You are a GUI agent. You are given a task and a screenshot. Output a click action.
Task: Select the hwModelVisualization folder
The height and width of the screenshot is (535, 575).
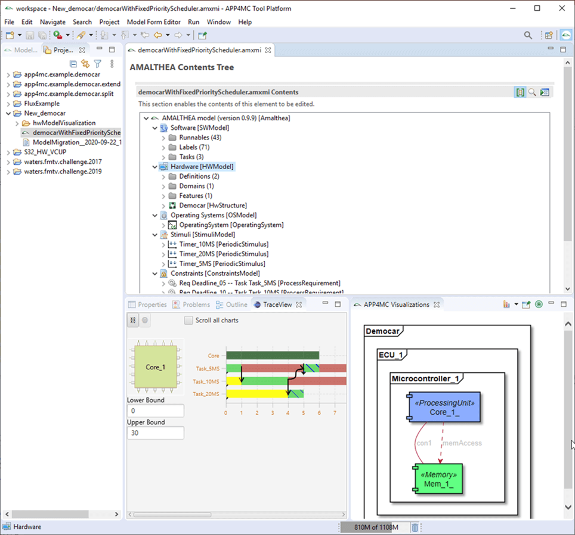[x=64, y=123]
